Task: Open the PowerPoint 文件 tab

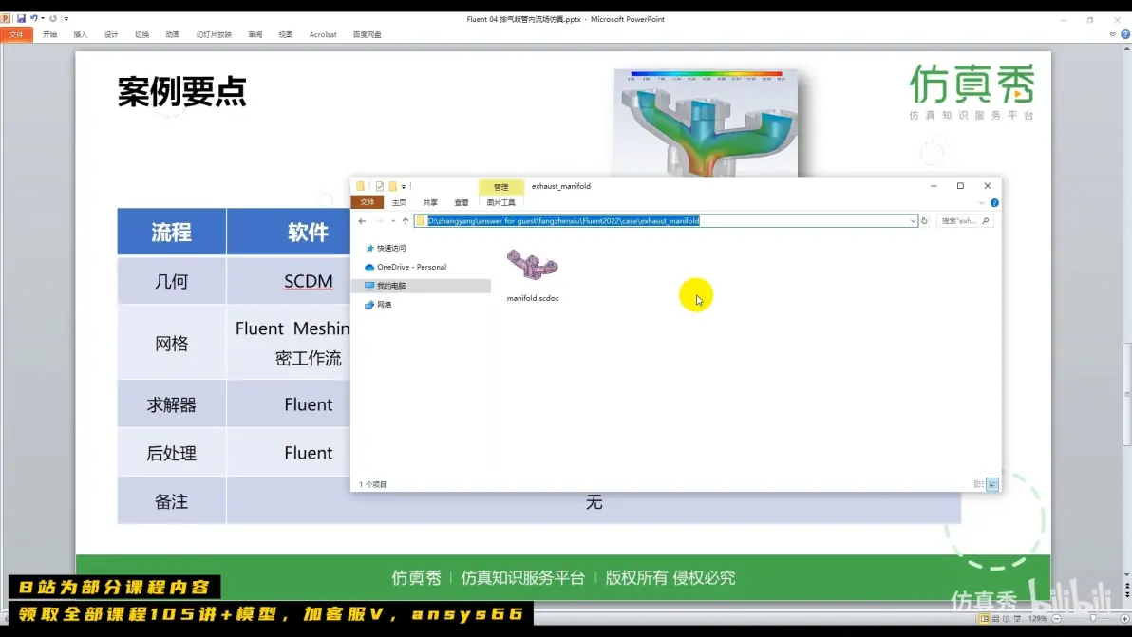Action: (x=16, y=34)
